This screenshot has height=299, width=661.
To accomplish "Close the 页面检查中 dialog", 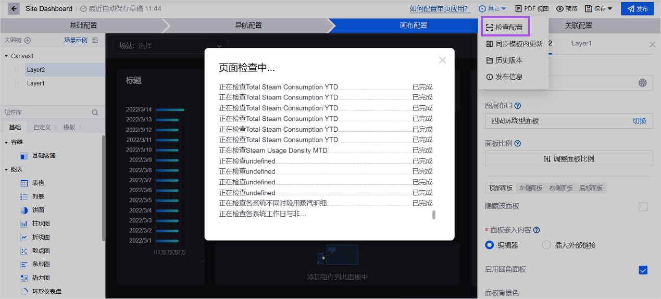I will 442,60.
